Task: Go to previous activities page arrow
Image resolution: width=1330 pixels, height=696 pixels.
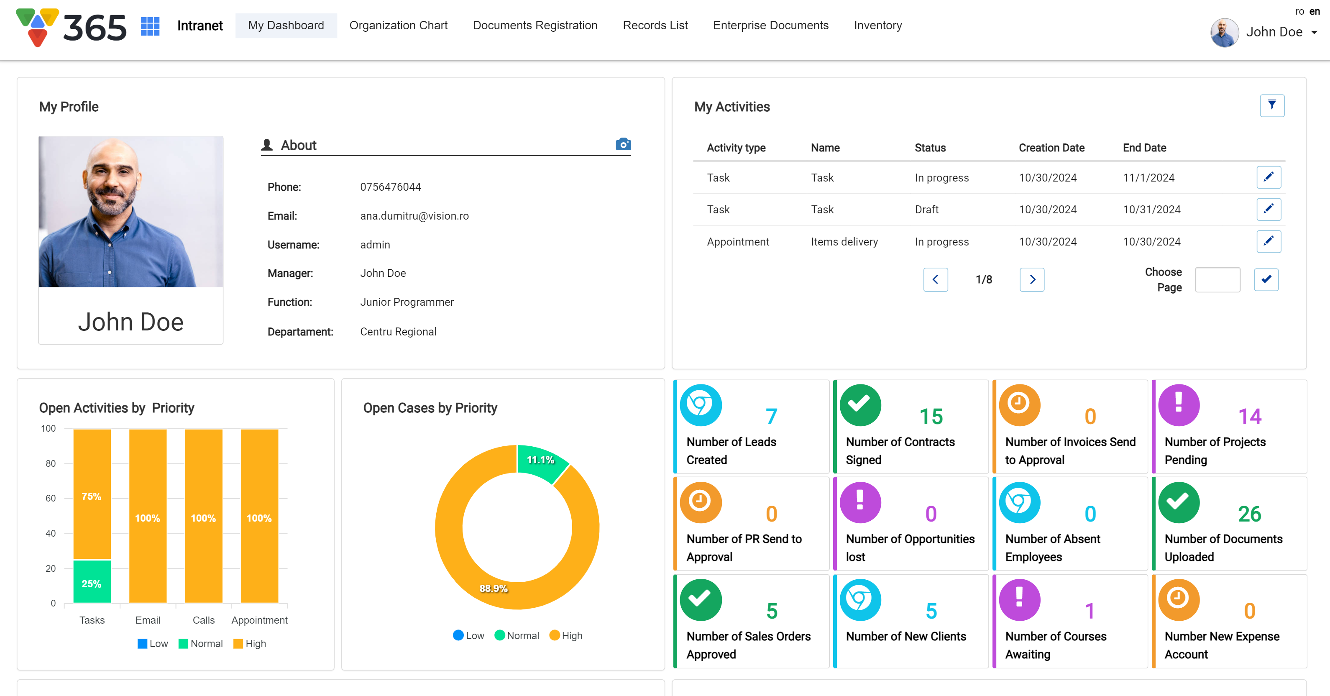Action: pyautogui.click(x=935, y=279)
